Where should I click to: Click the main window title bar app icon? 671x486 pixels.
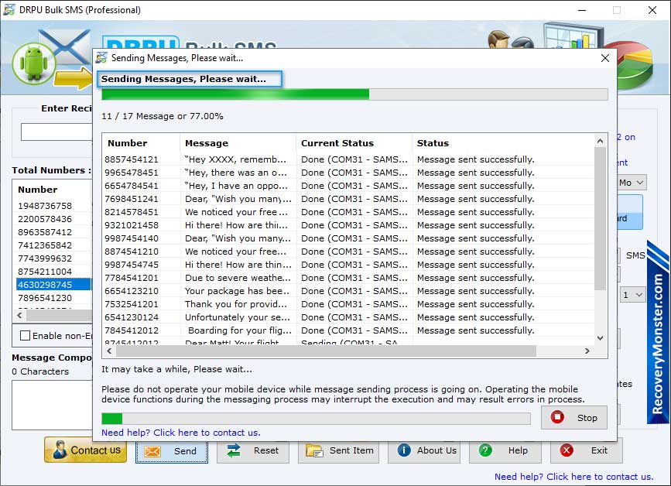(x=9, y=9)
